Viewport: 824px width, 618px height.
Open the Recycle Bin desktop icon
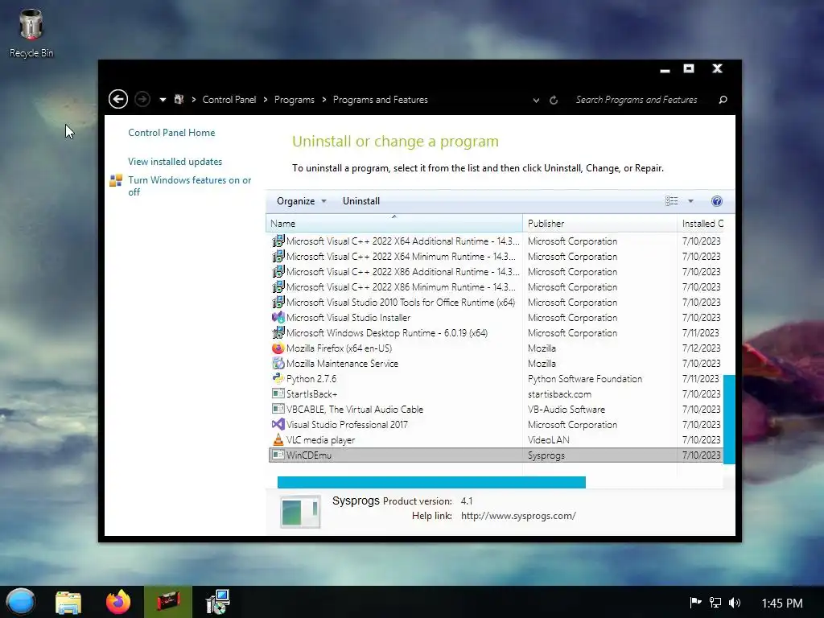point(31,33)
